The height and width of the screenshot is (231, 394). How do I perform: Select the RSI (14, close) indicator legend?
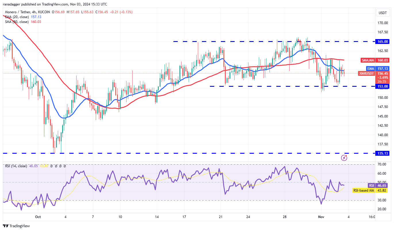[x=16, y=166]
